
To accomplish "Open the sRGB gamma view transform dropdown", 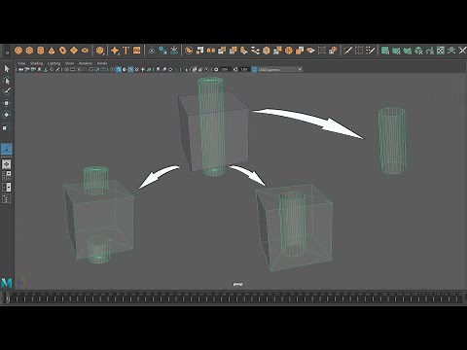I will 280,69.
